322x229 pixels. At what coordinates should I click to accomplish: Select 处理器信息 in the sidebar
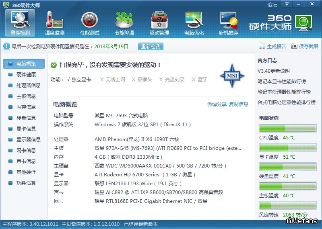(28, 85)
